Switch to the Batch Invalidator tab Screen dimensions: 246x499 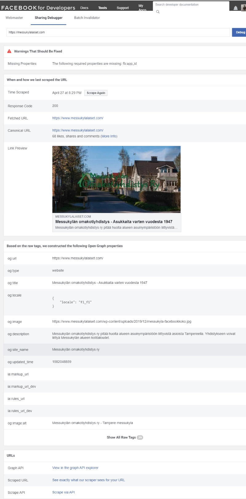point(87,18)
